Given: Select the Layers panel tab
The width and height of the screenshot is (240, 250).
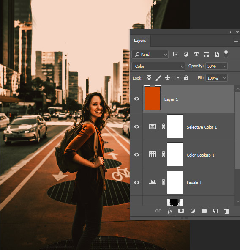Looking at the screenshot, I should click(140, 41).
